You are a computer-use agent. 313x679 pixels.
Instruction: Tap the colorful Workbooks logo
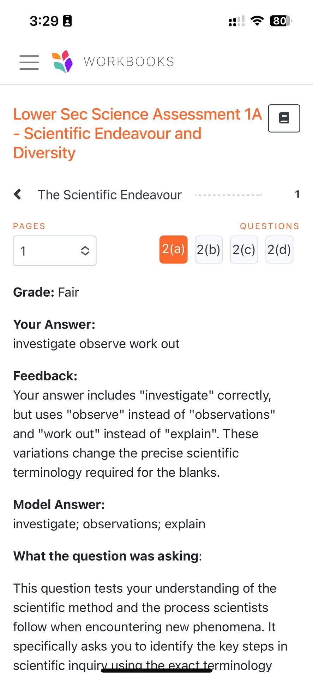(x=62, y=62)
